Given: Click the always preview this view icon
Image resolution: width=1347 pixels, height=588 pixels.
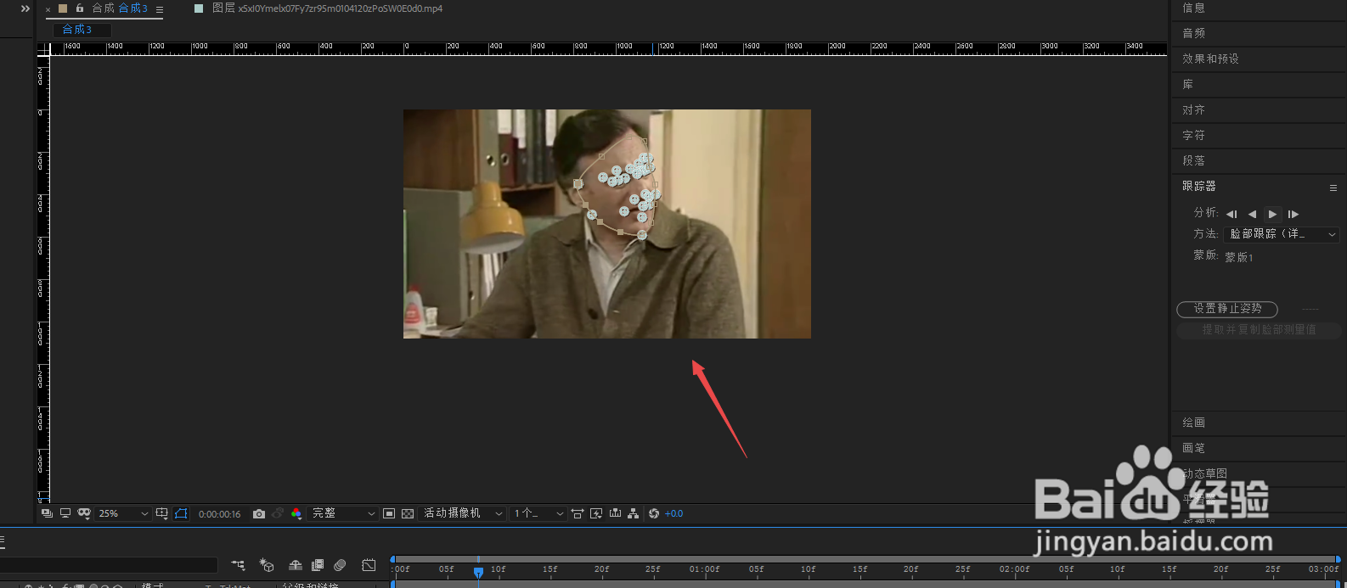Looking at the screenshot, I should (47, 513).
